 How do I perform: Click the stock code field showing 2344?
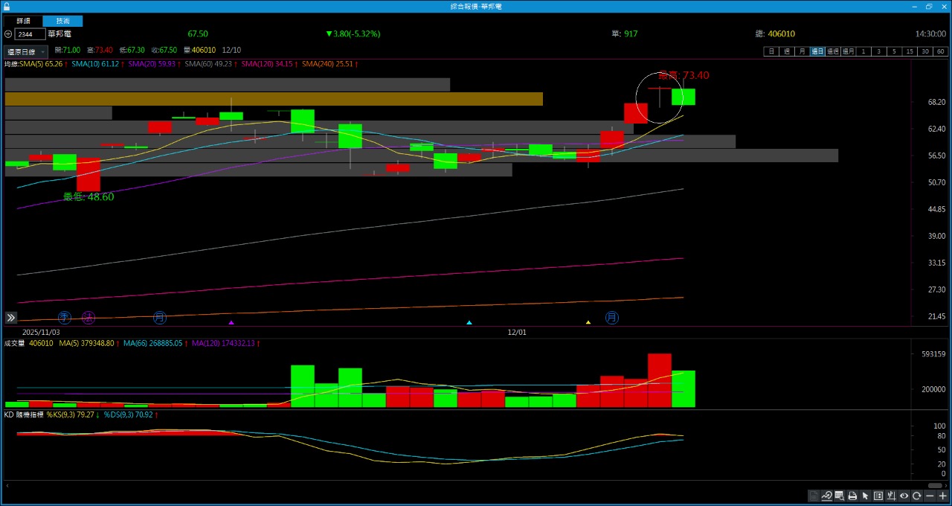30,34
